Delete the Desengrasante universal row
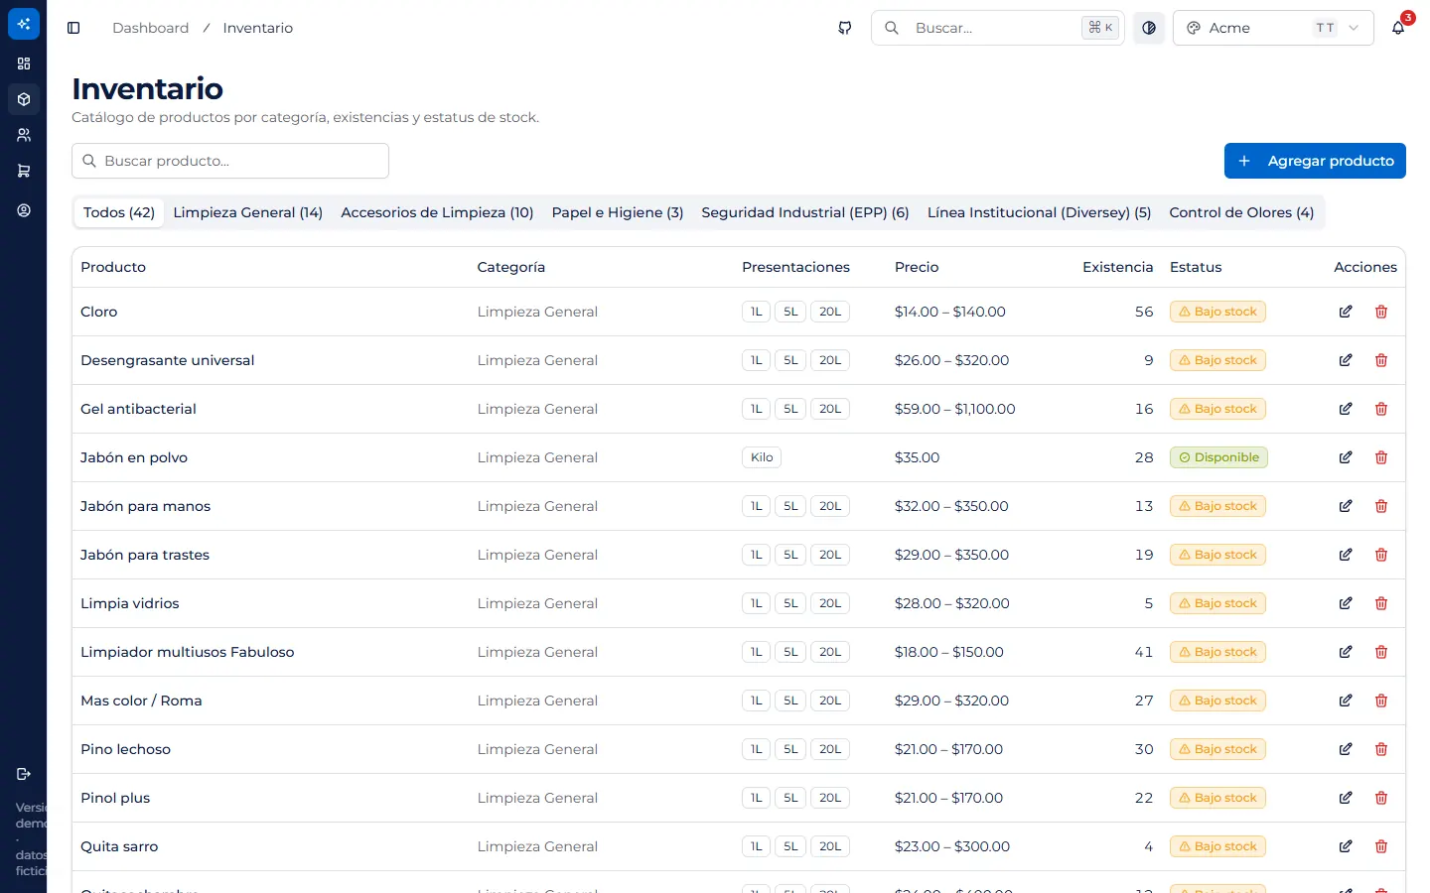 tap(1381, 360)
